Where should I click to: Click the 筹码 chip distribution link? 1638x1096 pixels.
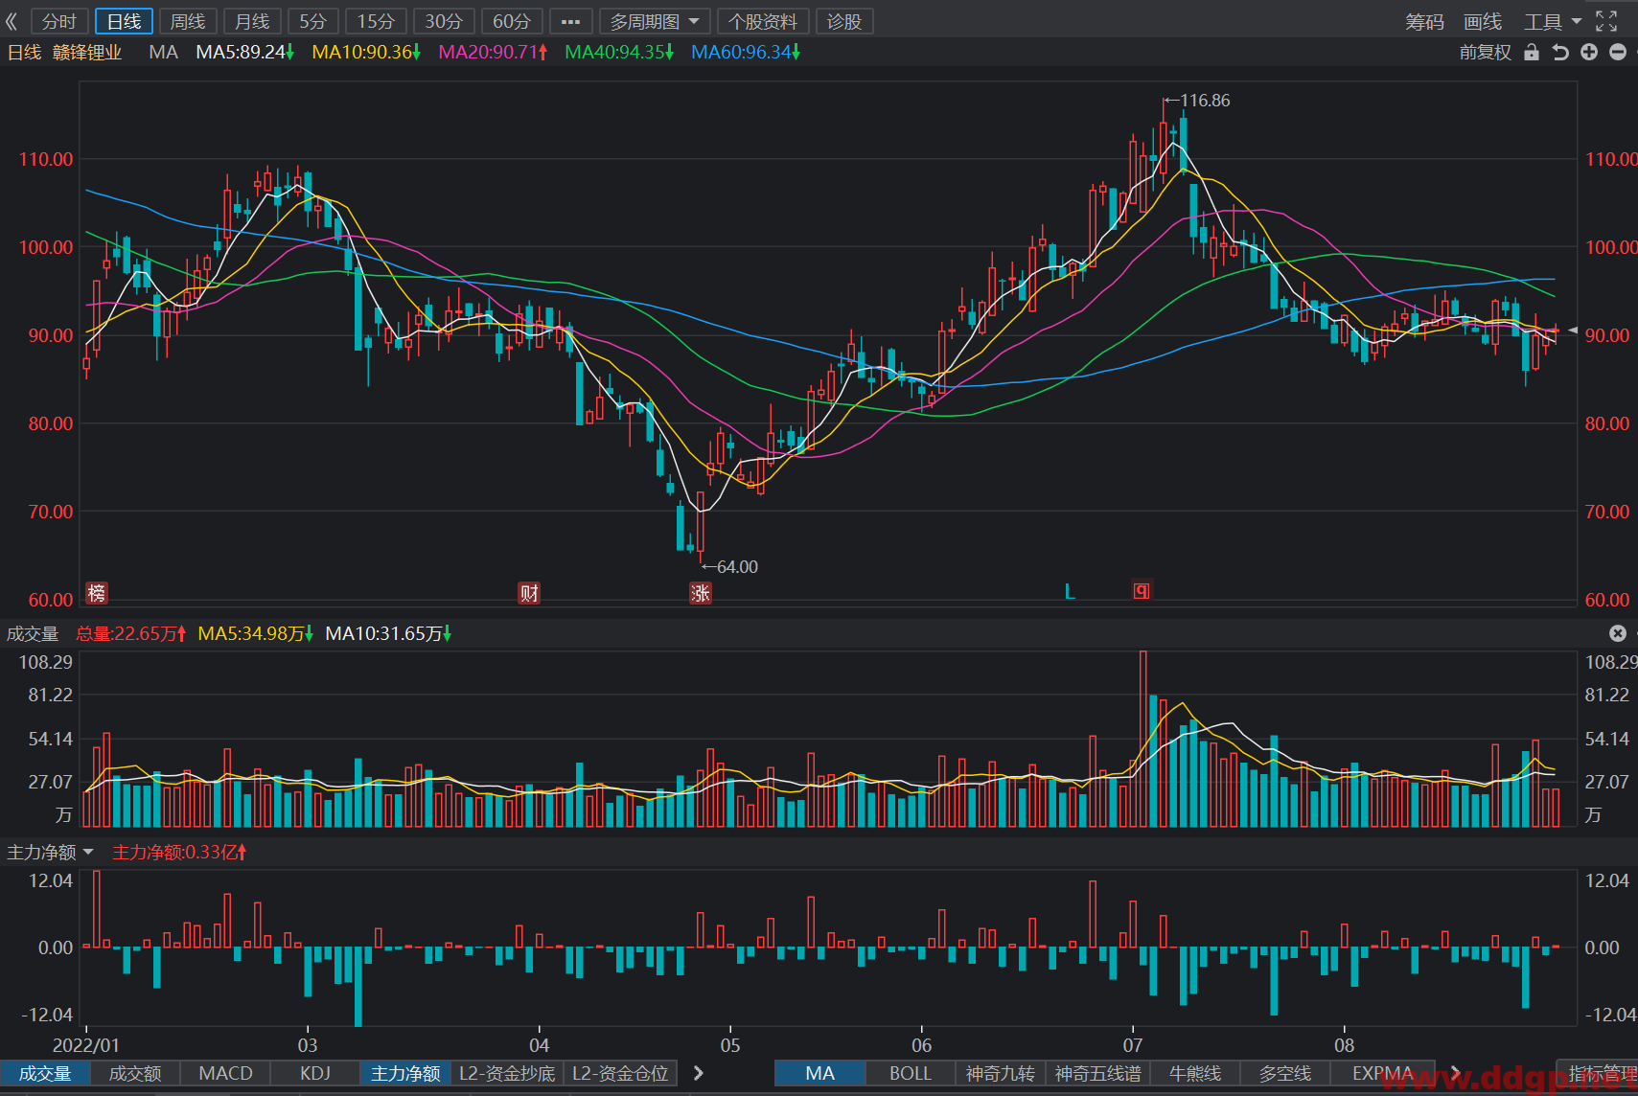click(x=1424, y=21)
